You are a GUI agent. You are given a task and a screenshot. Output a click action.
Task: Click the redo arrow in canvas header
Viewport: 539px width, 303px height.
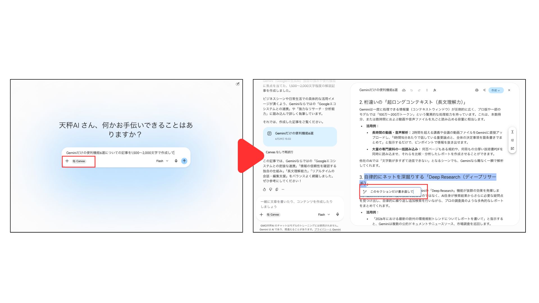tap(419, 90)
